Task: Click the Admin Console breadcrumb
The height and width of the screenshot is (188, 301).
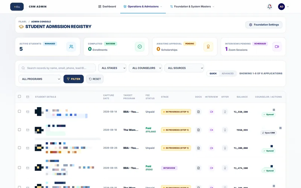Action: 41,22
